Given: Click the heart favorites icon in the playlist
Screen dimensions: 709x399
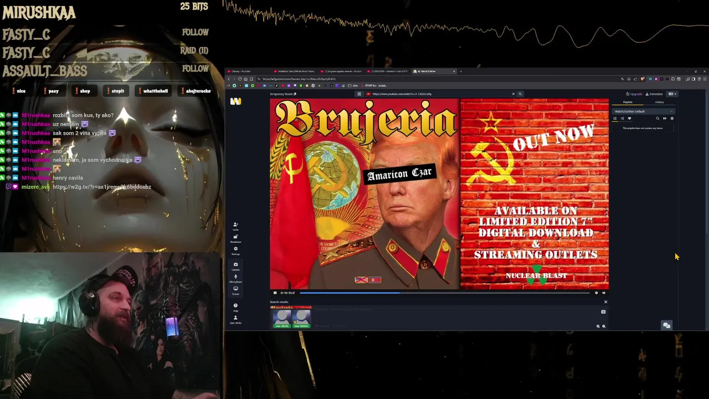Looking at the screenshot, I should click(629, 119).
